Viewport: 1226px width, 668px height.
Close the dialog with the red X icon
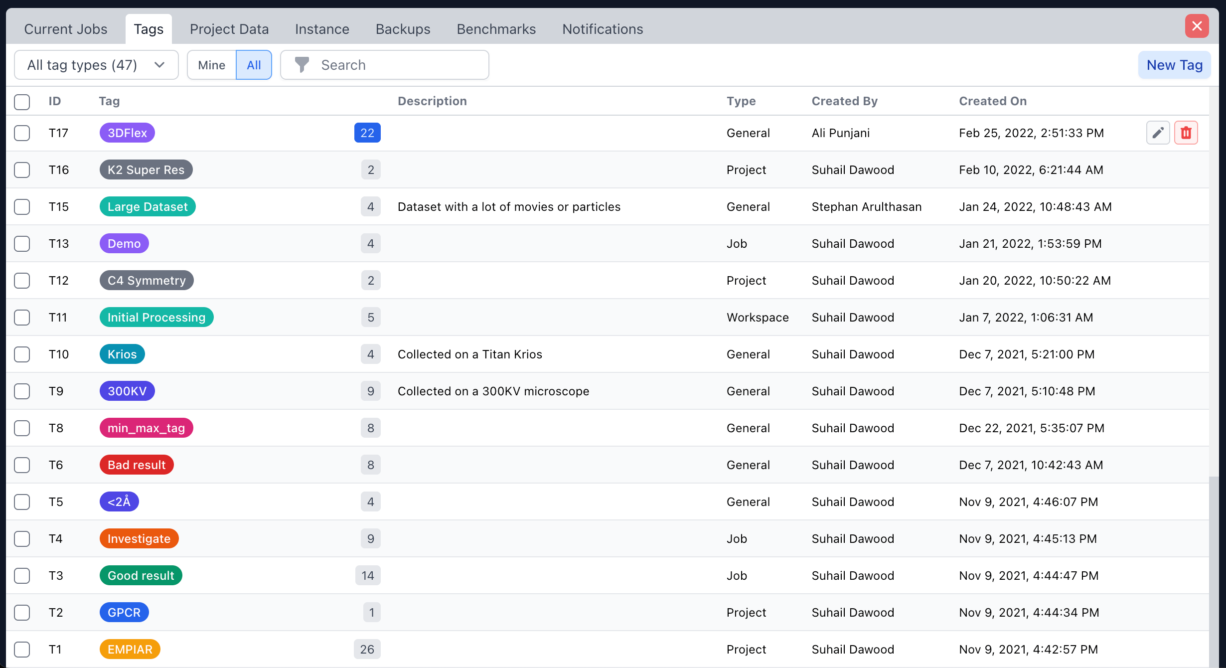tap(1197, 26)
